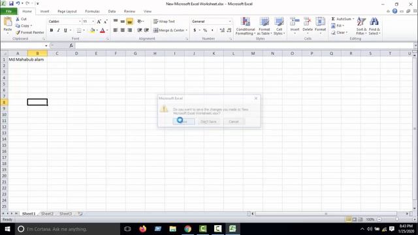Switch to the Insert ribbon tab

pos(45,12)
